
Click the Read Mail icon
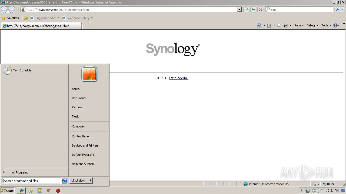click(x=279, y=25)
